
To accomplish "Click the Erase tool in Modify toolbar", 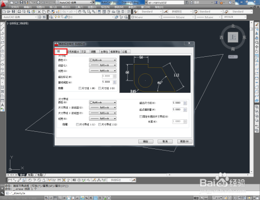I will click(x=257, y=24).
